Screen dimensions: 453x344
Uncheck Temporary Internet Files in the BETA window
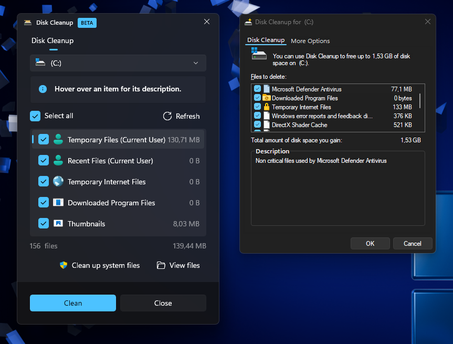pos(44,182)
